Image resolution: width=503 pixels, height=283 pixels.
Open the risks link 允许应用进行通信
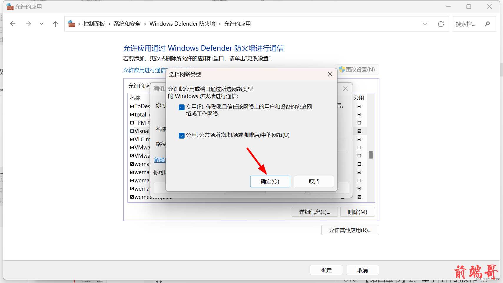[x=145, y=70]
